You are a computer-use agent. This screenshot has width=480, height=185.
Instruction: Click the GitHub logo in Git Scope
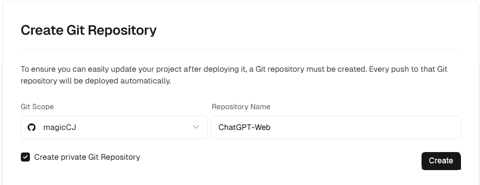[x=32, y=127]
